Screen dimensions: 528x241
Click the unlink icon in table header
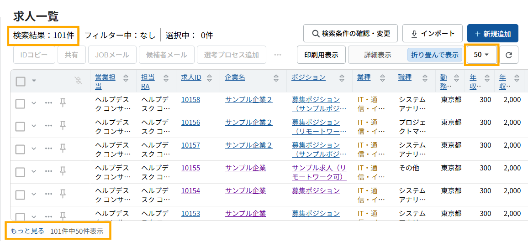[x=78, y=81]
